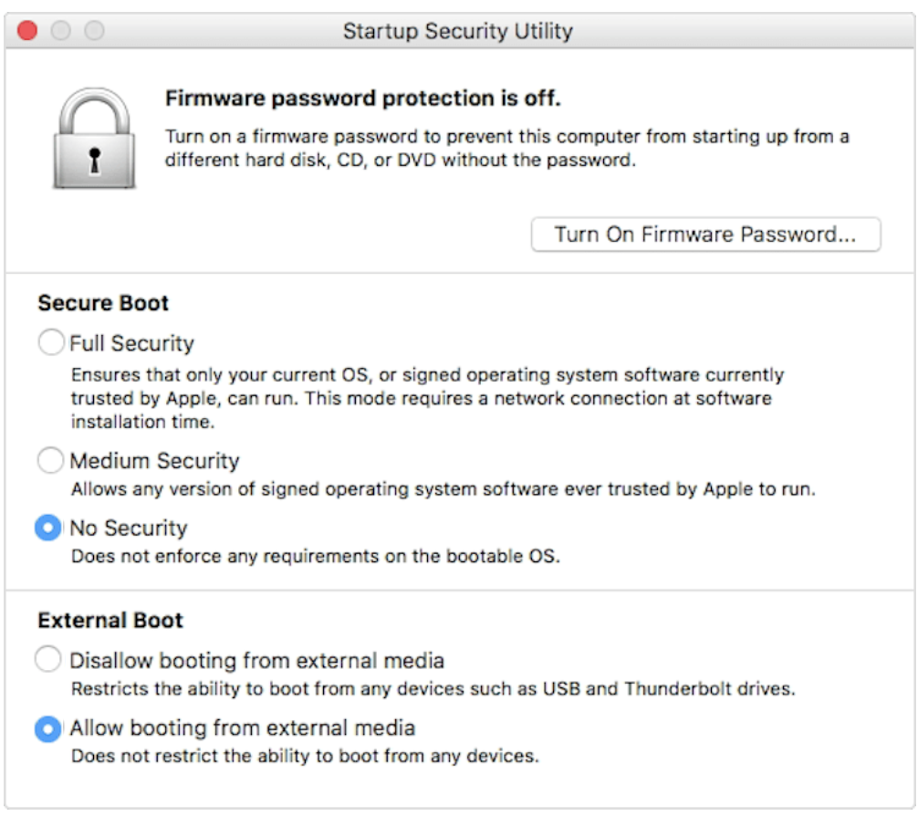Click 'Does not enforce any requirements' description

[x=315, y=556]
